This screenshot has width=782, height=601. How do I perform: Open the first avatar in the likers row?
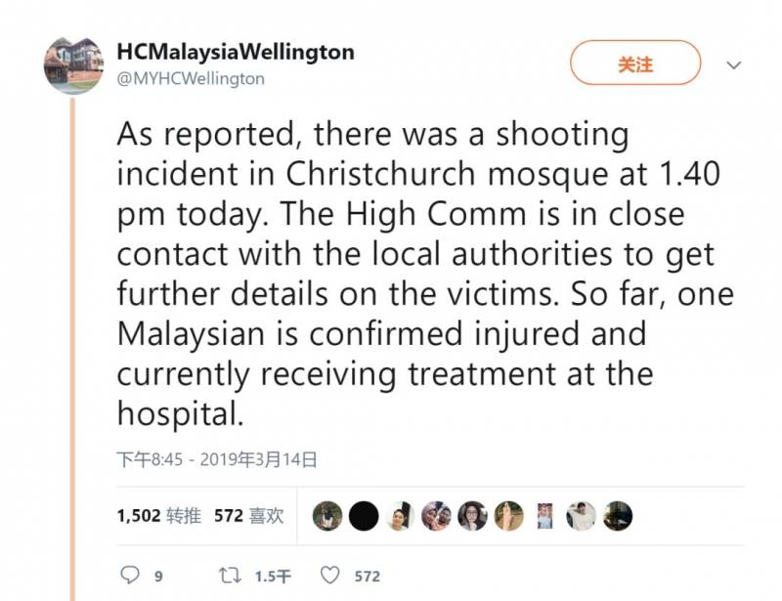tap(327, 516)
